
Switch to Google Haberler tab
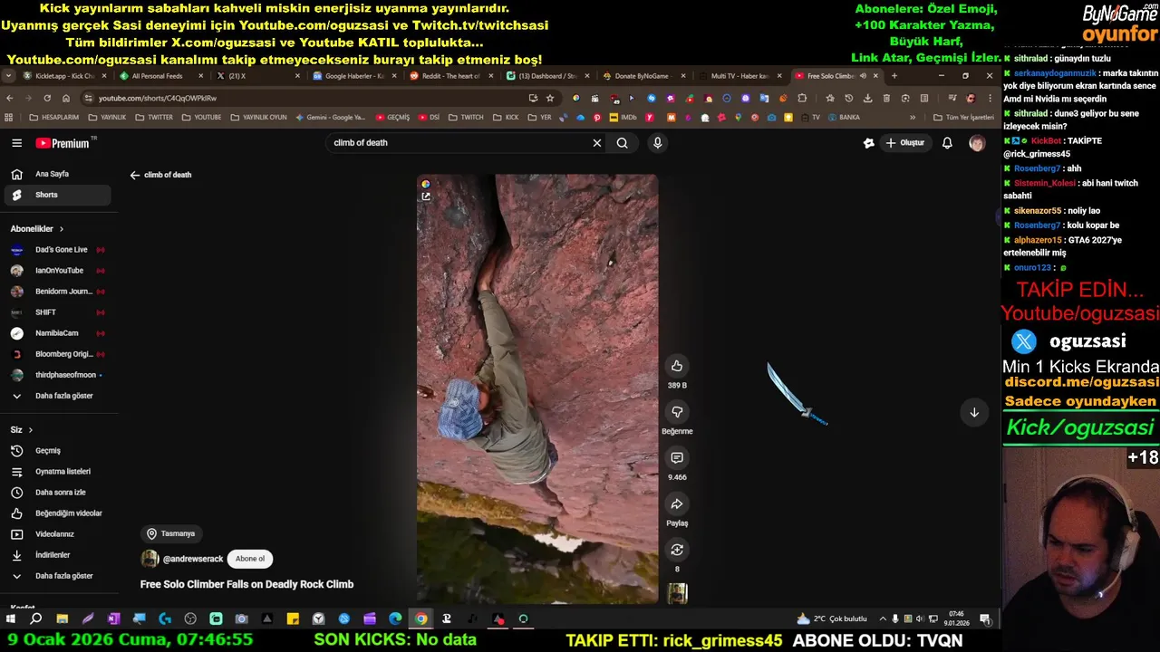tap(353, 76)
